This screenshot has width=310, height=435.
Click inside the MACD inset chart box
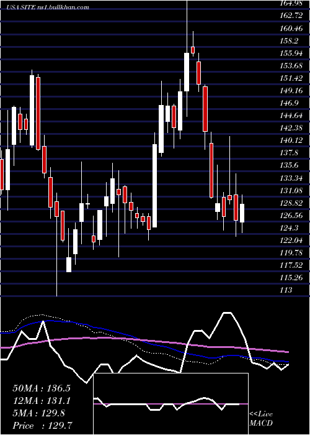[170, 404]
